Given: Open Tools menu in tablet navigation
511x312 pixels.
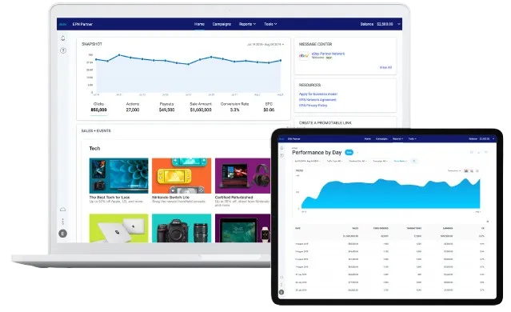Looking at the screenshot, I should pos(413,139).
